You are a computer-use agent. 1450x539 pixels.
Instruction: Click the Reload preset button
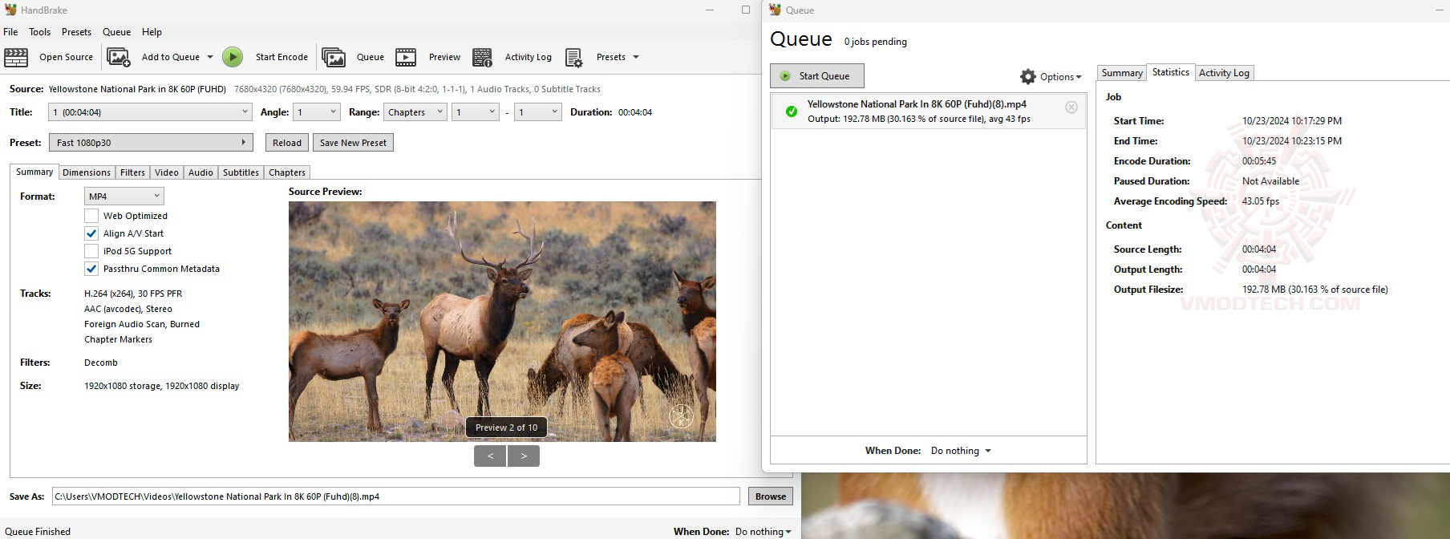point(287,143)
